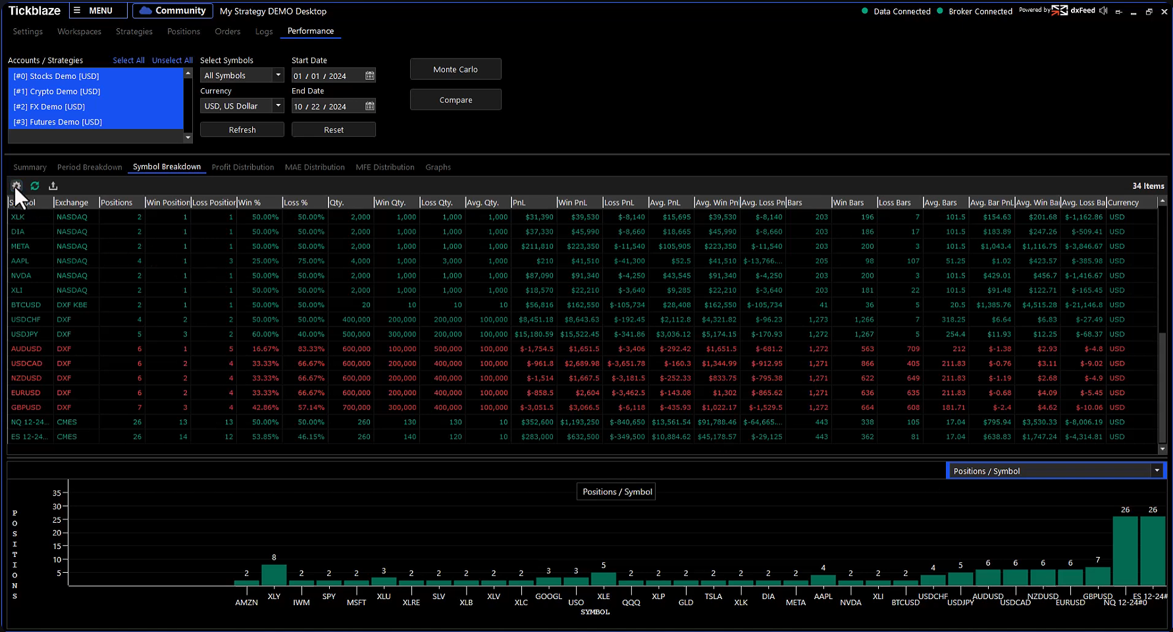
Task: Expand the All Symbols dropdown
Action: 278,76
